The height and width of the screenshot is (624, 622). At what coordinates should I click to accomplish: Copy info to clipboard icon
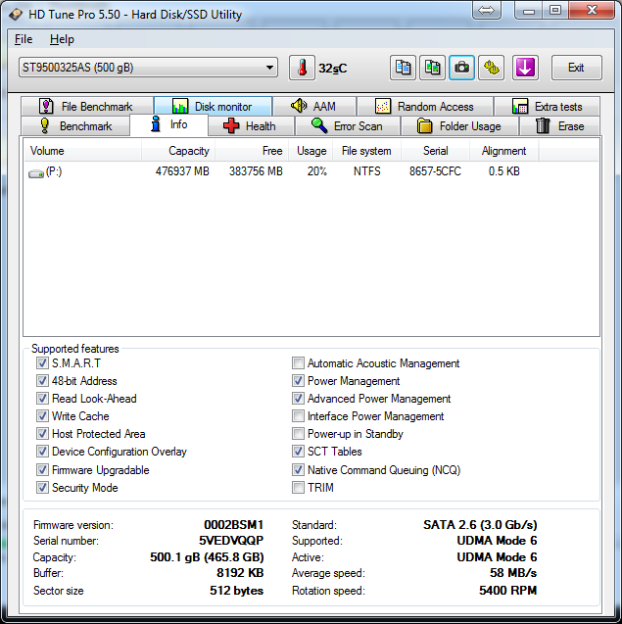click(x=403, y=68)
